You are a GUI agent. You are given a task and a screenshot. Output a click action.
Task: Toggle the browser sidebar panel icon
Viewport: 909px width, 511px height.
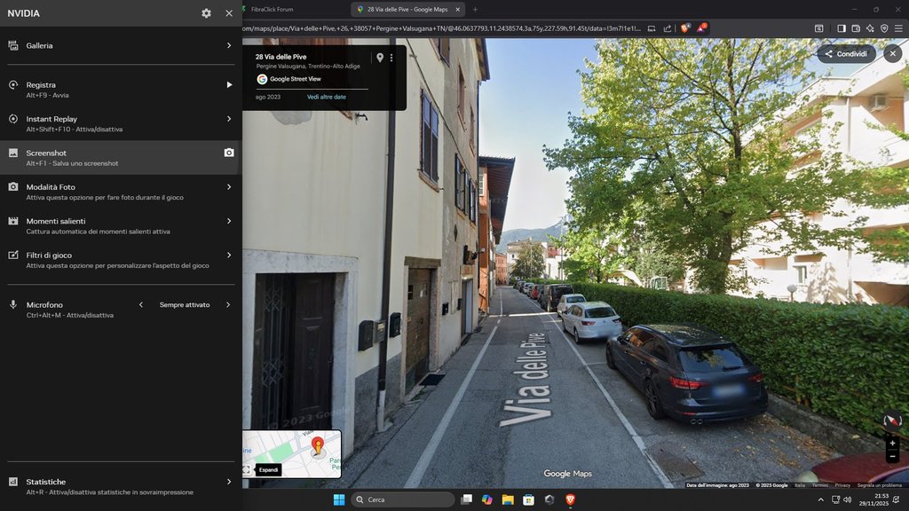tap(842, 28)
